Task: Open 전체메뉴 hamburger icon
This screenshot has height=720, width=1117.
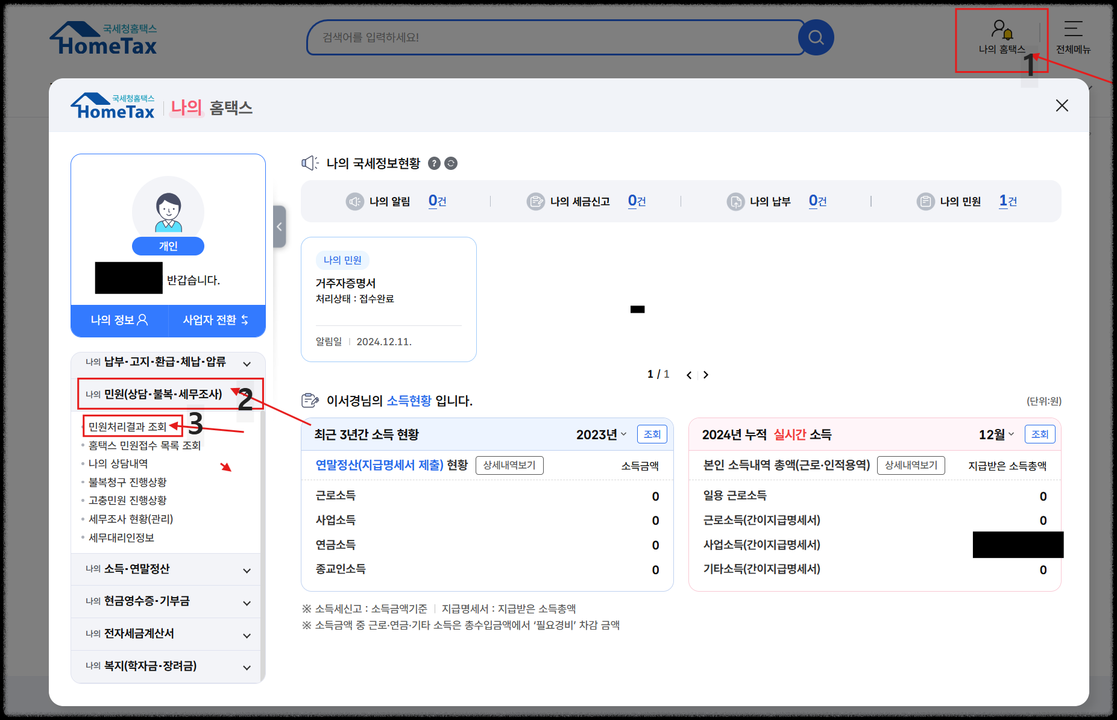Action: pyautogui.click(x=1072, y=29)
